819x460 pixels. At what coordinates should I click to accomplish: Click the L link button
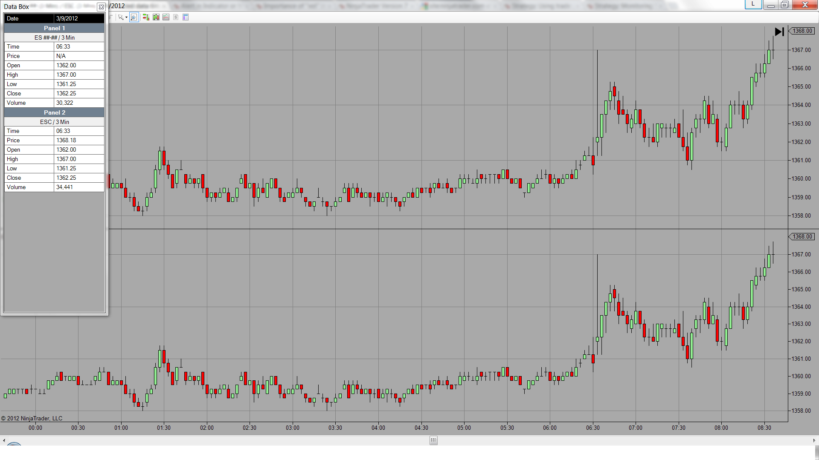(753, 4)
